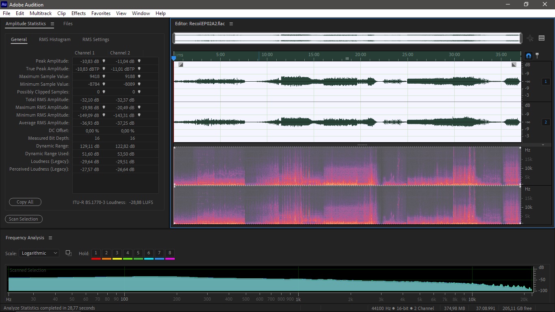Click the marker pin icon beside the timeline

coord(537,56)
